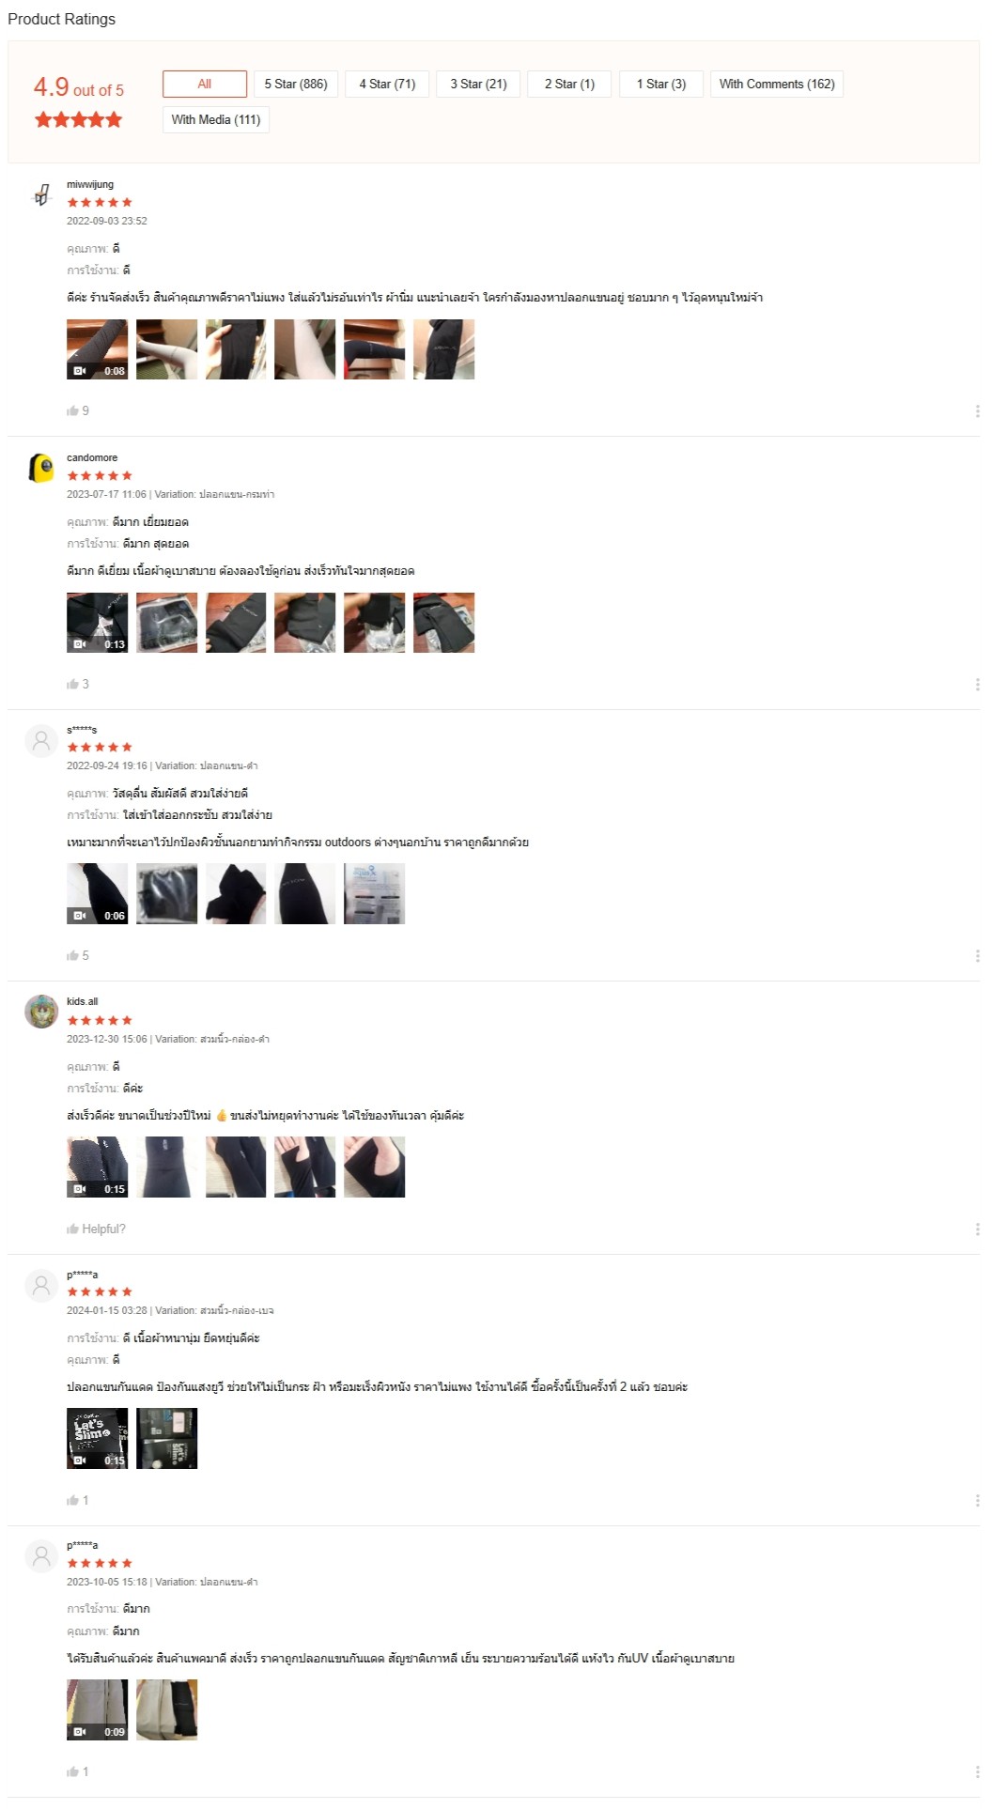Open the miwwijung username link

click(x=90, y=184)
